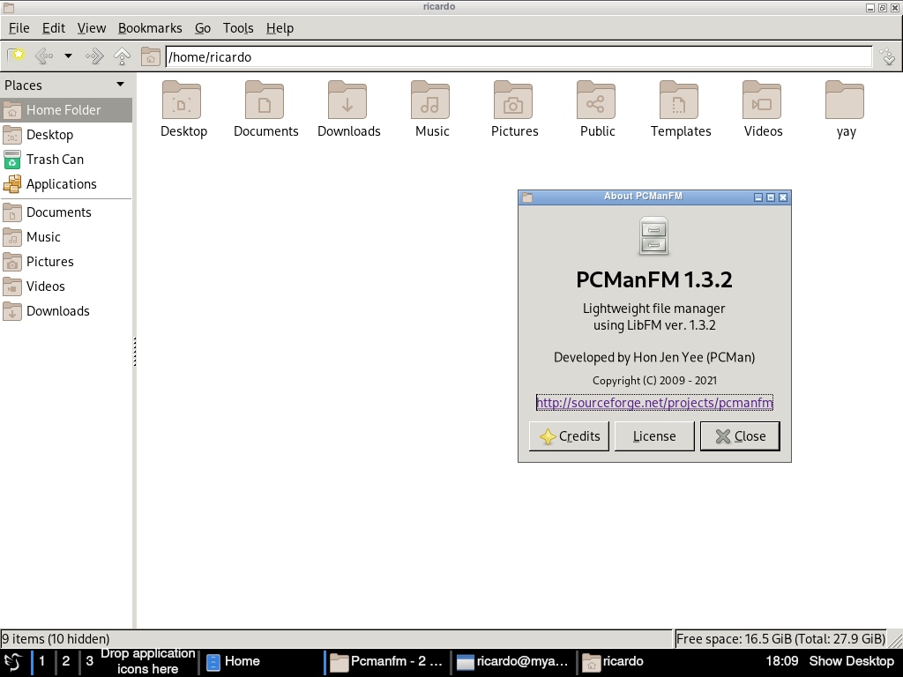Click Show Desktop on the panel

[x=851, y=661]
